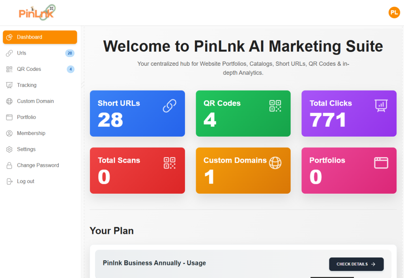Click the gear icon next to Settings
404x278 pixels.
pyautogui.click(x=9, y=149)
